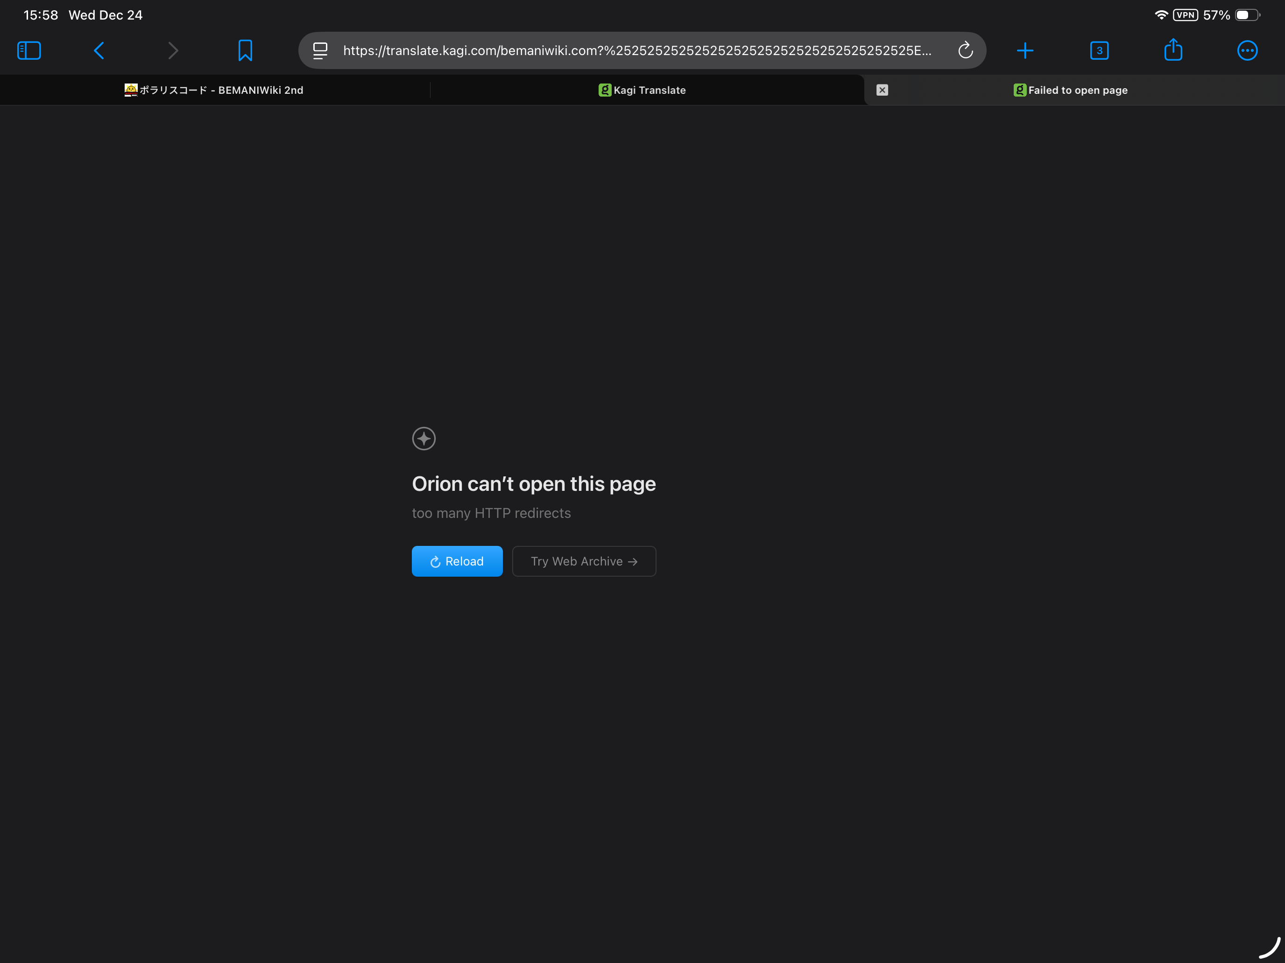Click the reader mode icon in address bar

point(320,50)
